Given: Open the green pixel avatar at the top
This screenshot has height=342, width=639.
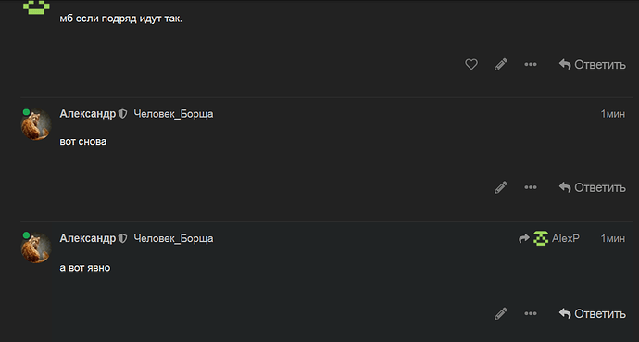Looking at the screenshot, I should pos(36,6).
